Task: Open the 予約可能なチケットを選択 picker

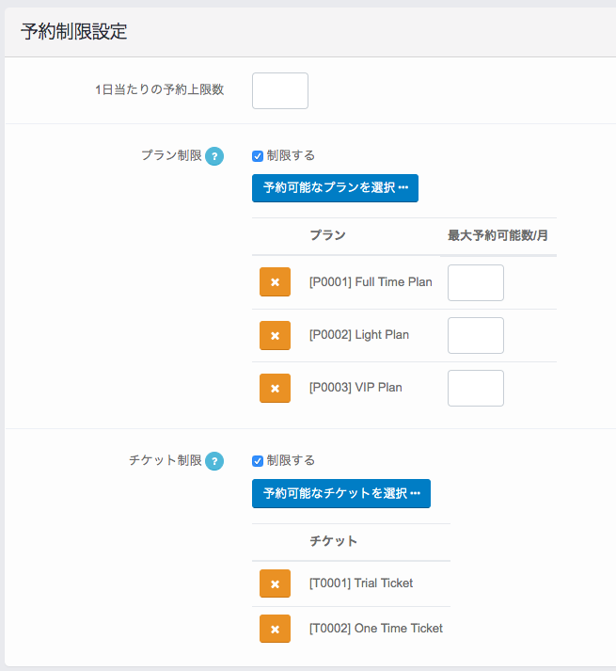Action: [x=340, y=493]
